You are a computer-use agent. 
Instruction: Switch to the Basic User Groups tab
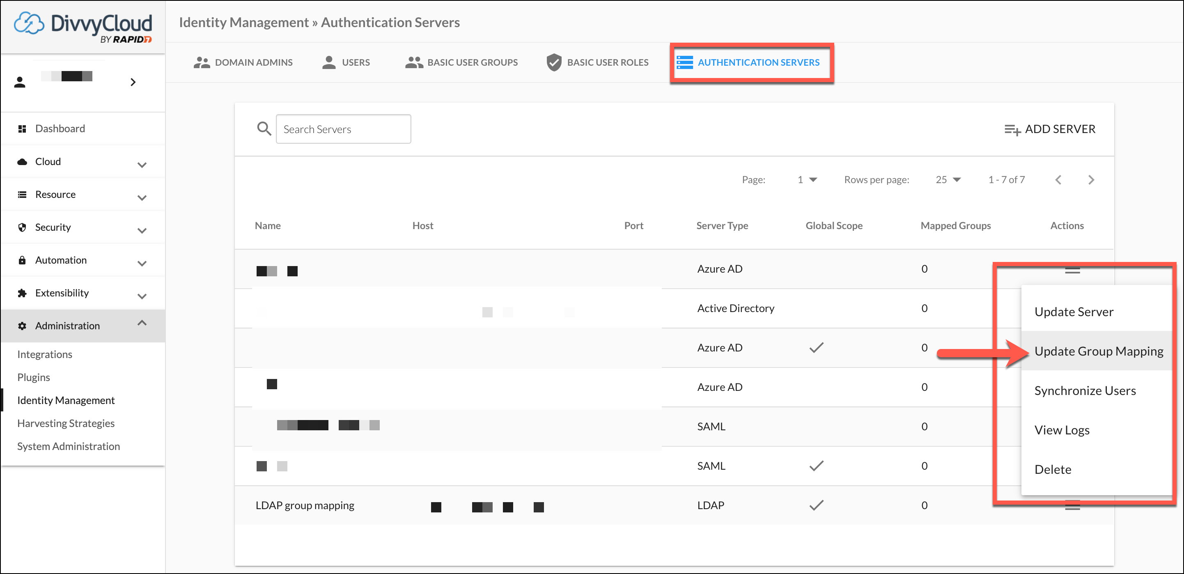(461, 62)
